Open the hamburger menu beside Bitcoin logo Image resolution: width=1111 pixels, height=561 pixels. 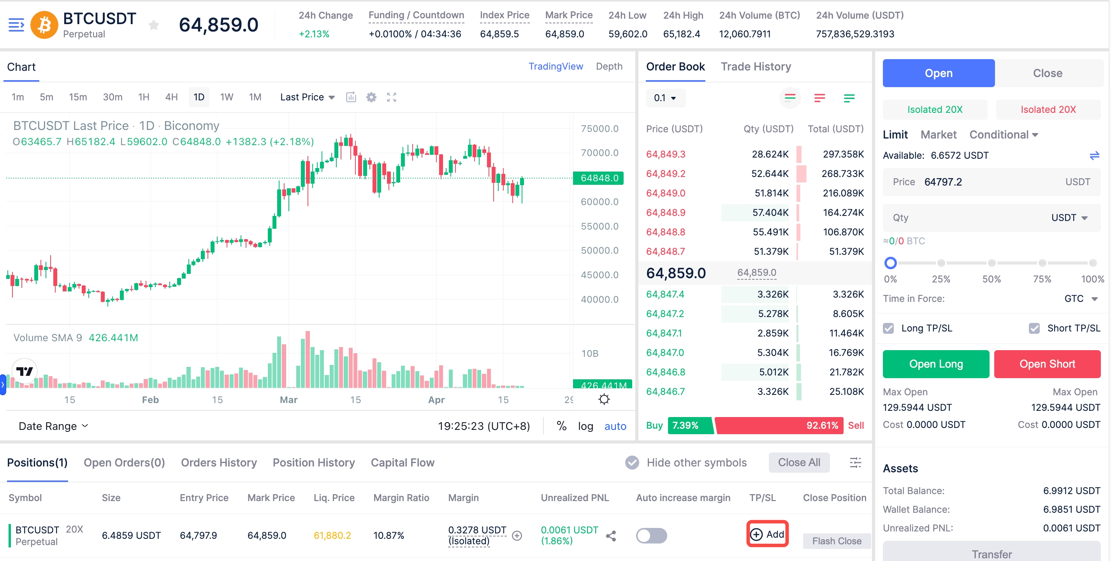pyautogui.click(x=16, y=25)
